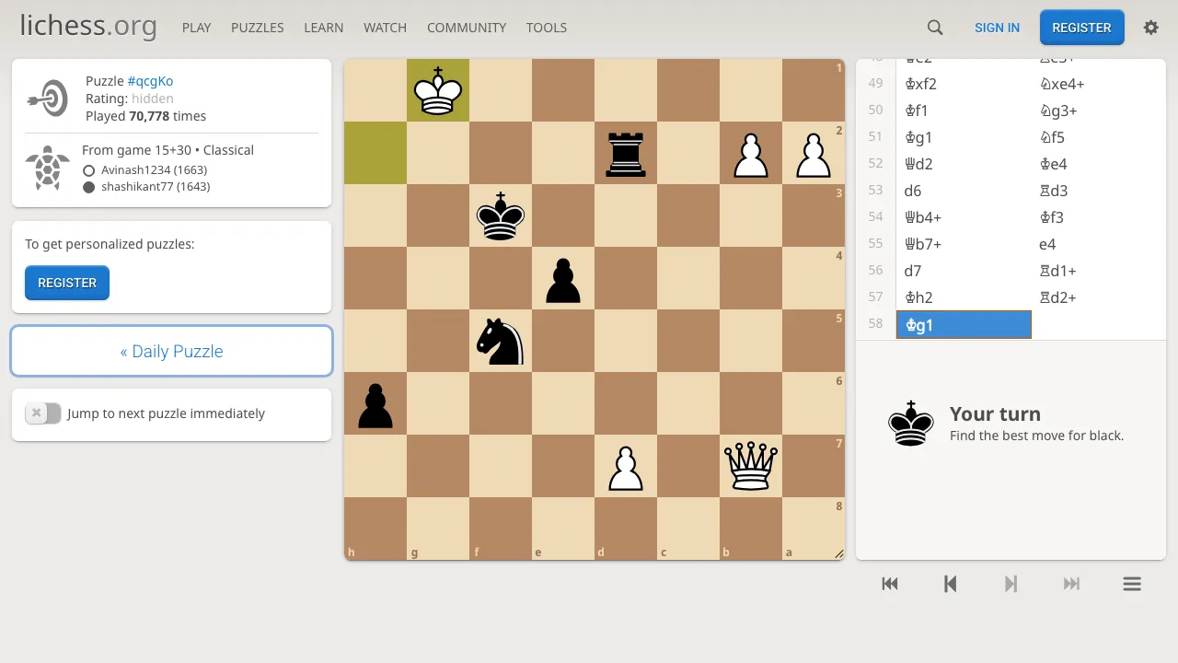Select move 57 ♔h2 in move list
The height and width of the screenshot is (663, 1178).
tap(964, 297)
